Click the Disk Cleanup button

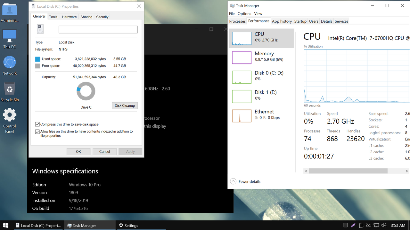[x=125, y=105]
